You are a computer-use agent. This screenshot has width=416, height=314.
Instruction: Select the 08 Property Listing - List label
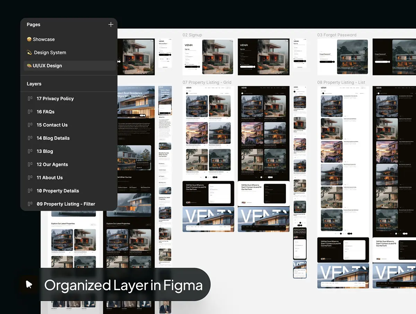pyautogui.click(x=341, y=82)
